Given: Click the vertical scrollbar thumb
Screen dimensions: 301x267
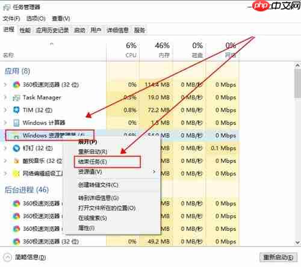Looking at the screenshot, I should coord(297,84).
